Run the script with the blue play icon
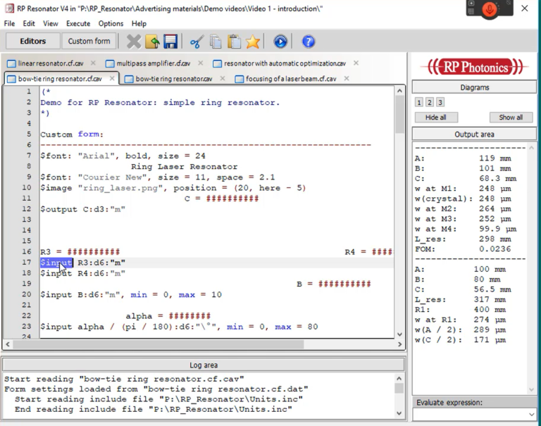This screenshot has width=541, height=426. [x=280, y=42]
